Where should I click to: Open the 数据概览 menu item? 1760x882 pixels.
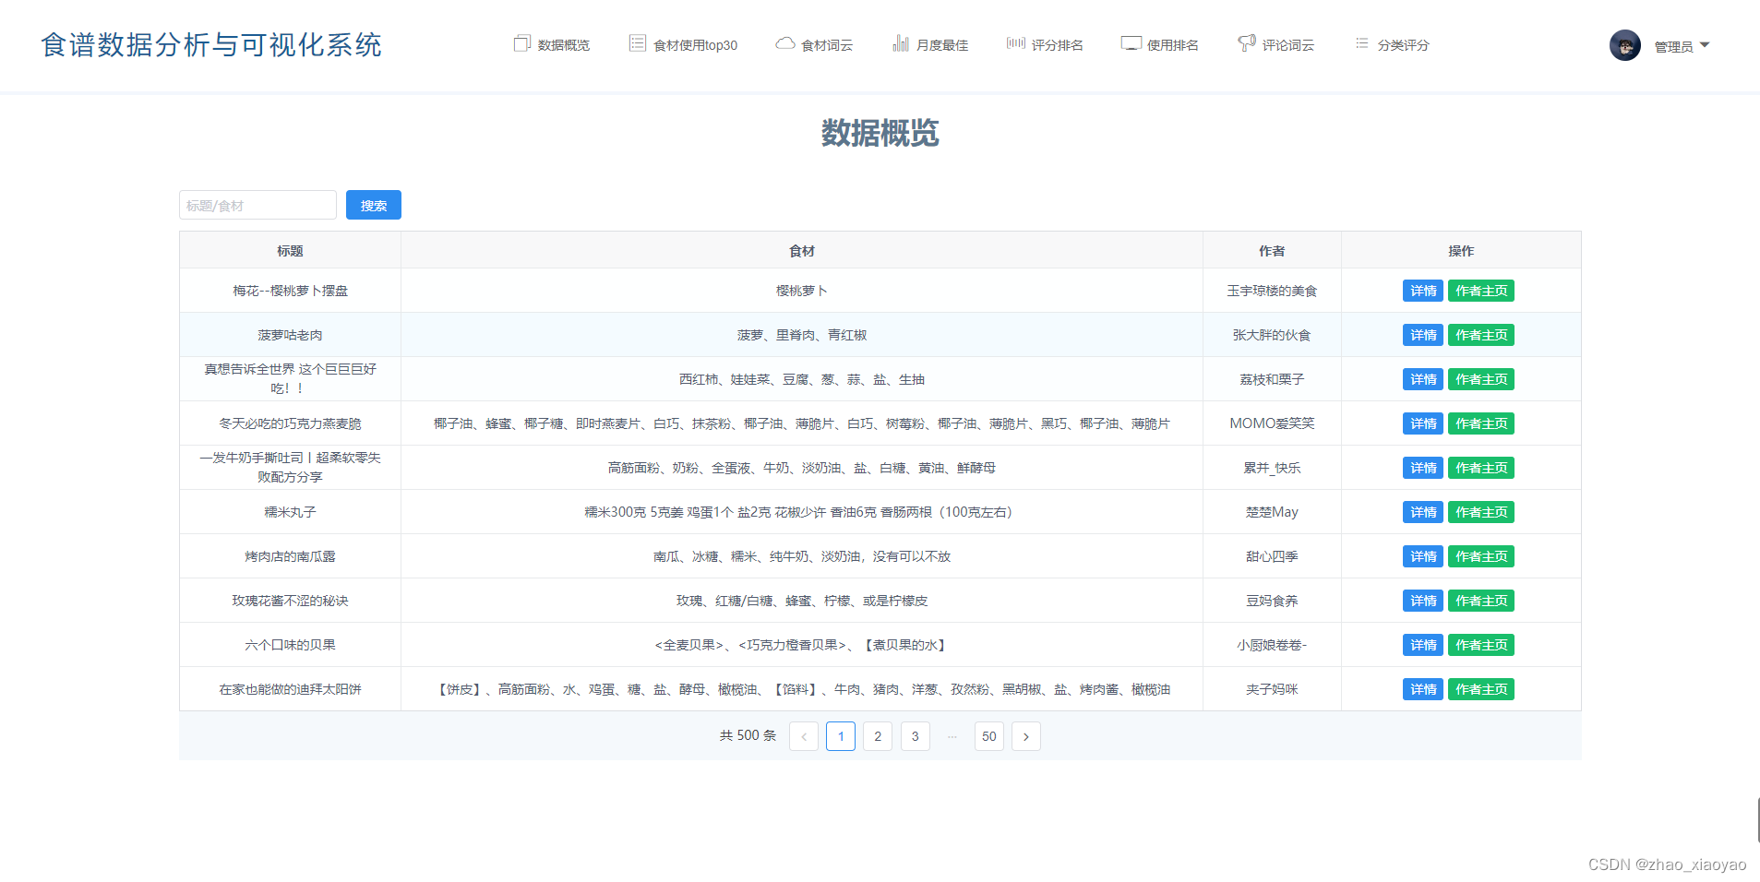[x=552, y=44]
